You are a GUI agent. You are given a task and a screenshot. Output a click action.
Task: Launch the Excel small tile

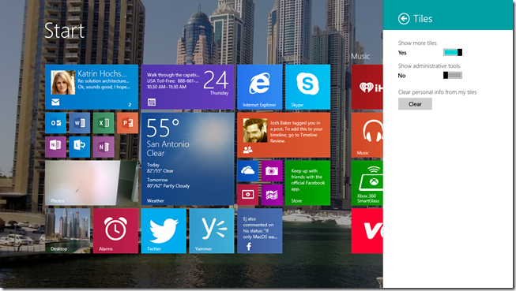click(x=104, y=123)
